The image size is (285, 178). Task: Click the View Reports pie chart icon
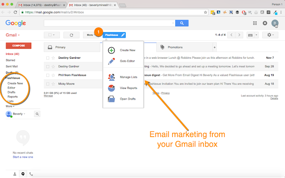pos(112,88)
